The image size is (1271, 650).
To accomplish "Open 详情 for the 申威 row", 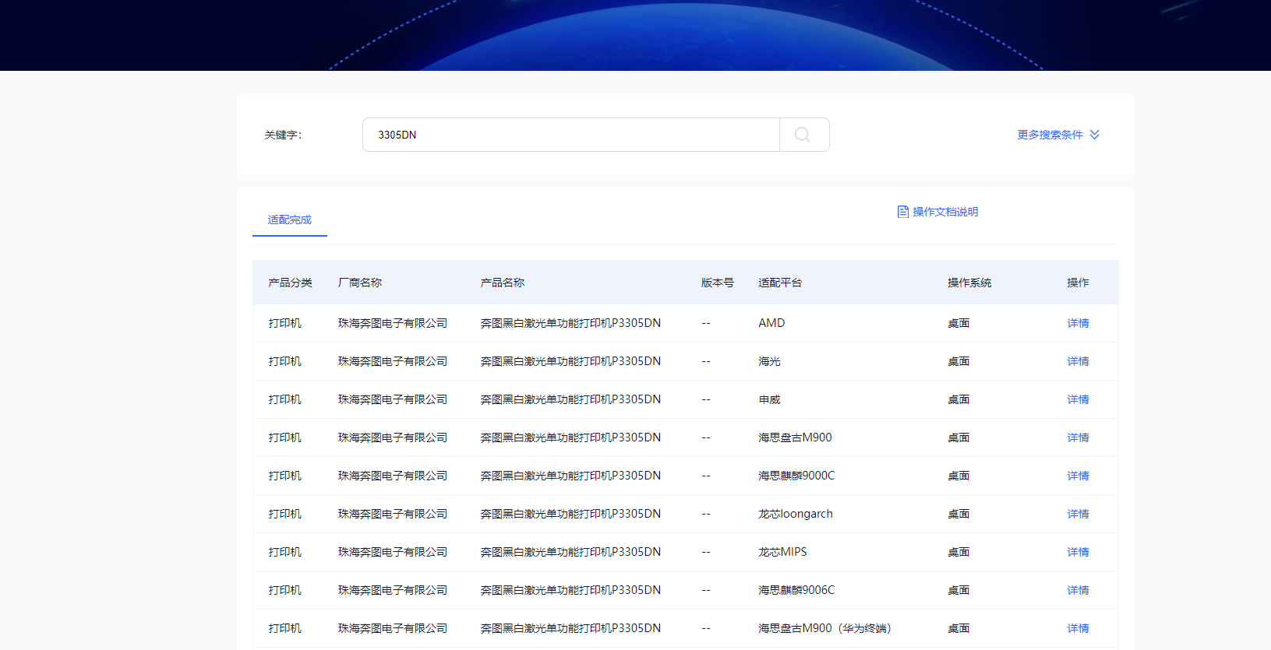I will pos(1078,399).
